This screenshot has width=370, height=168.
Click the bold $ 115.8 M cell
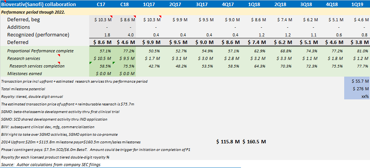point(228,142)
